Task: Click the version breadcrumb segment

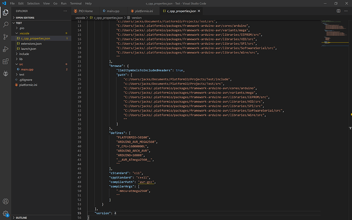Action: pyautogui.click(x=134, y=17)
